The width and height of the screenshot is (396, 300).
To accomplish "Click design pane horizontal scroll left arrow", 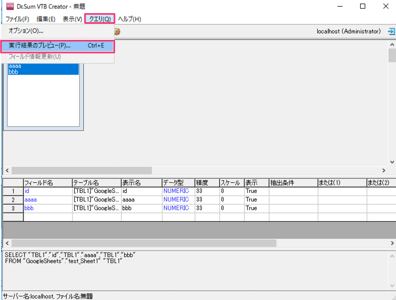I will 7,171.
